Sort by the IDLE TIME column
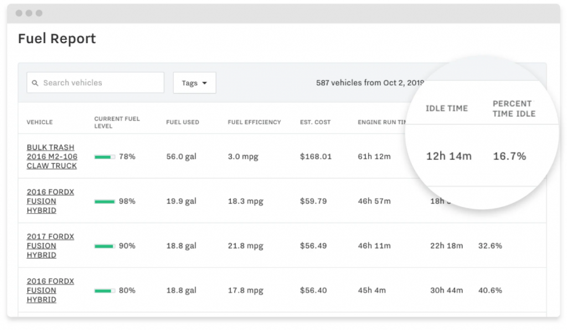 (446, 108)
